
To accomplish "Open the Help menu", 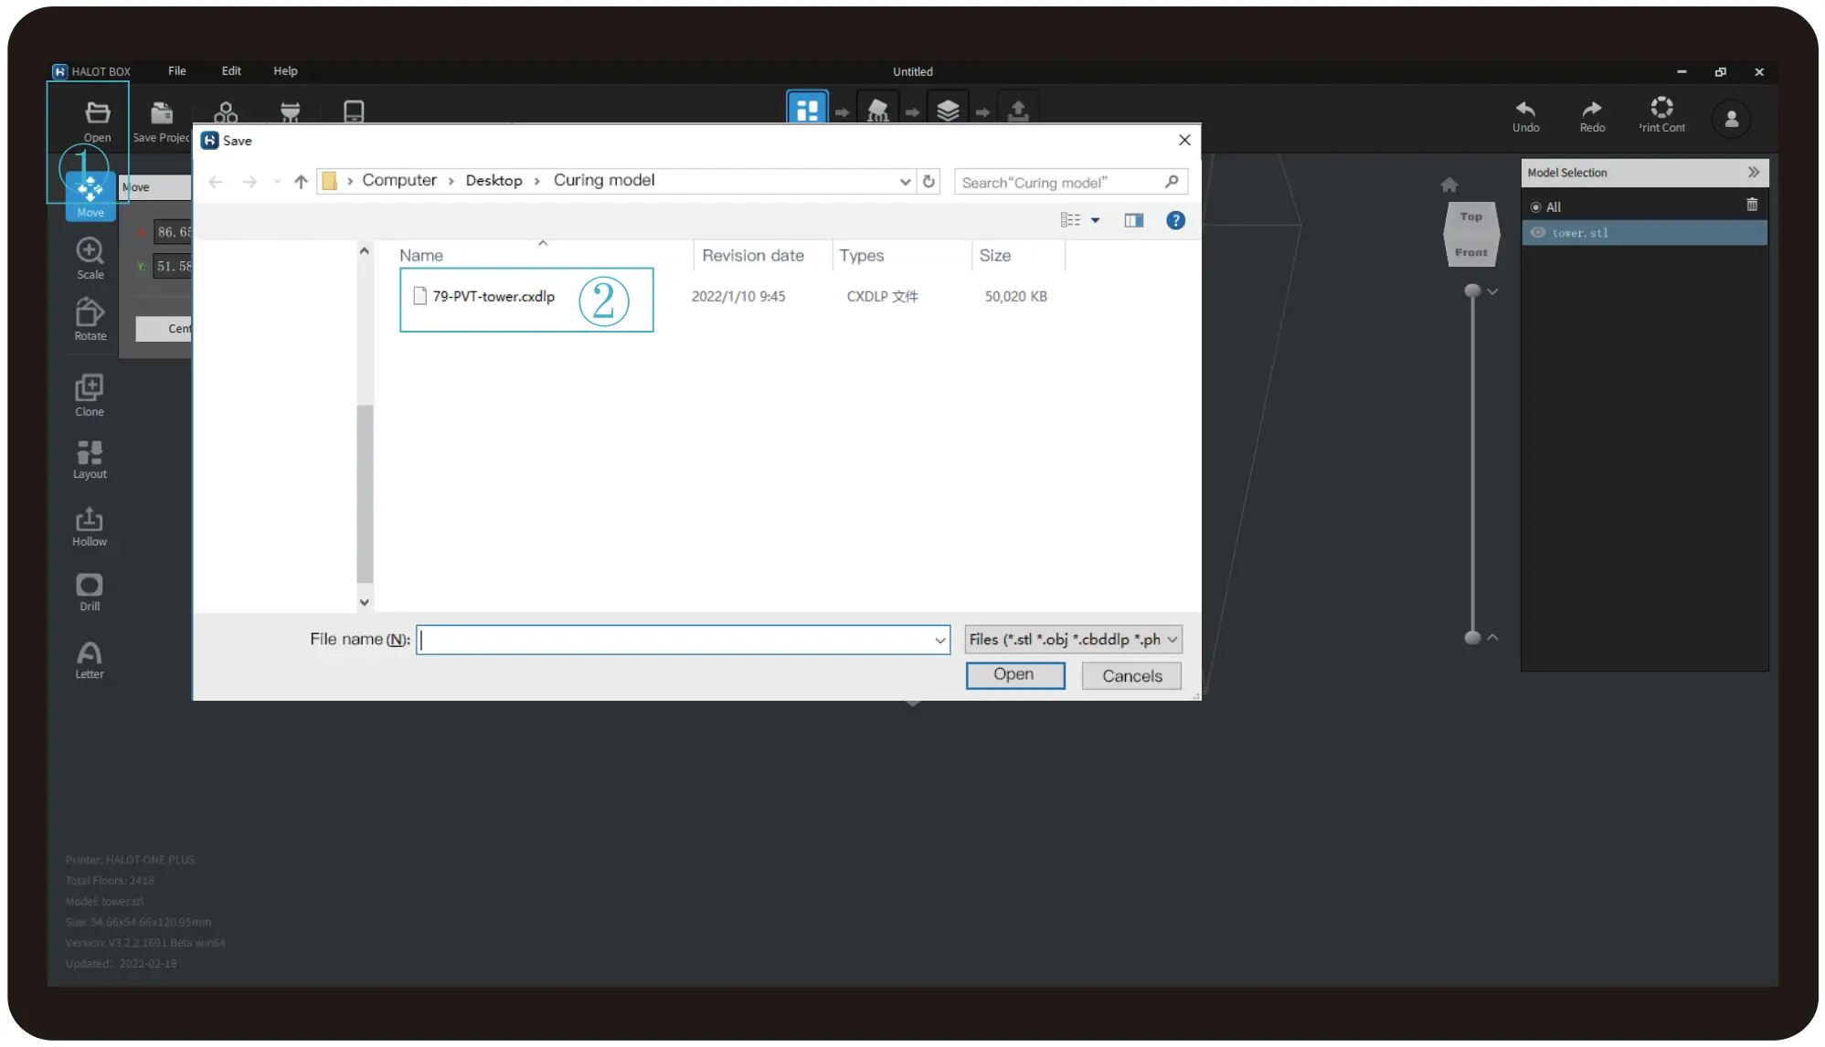I will tap(285, 71).
